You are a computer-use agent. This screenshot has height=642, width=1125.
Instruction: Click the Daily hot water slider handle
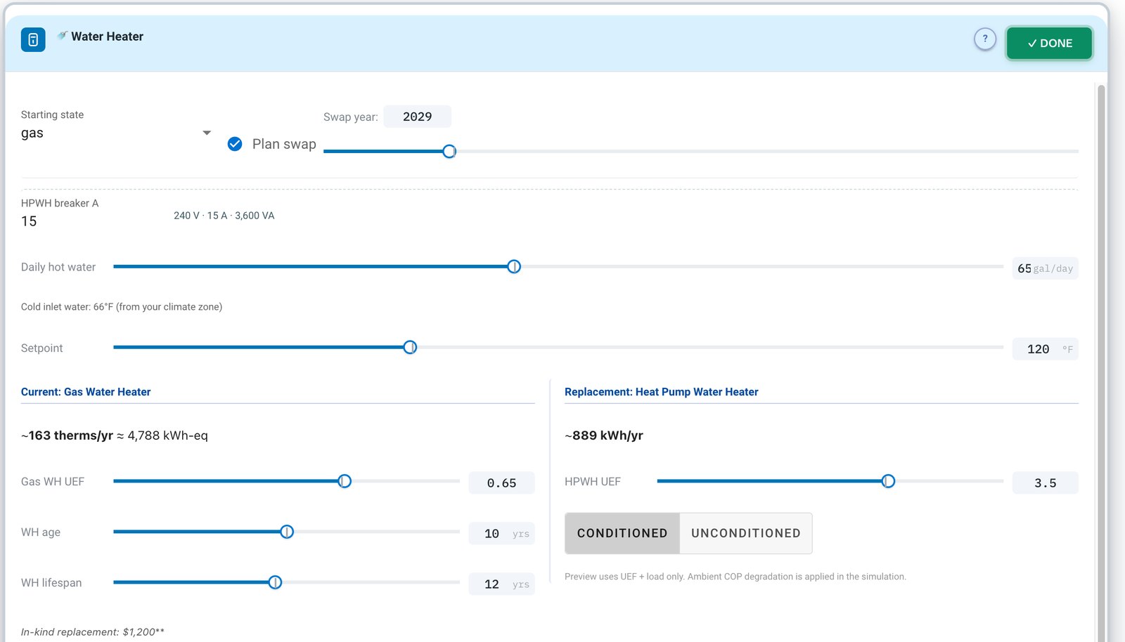(514, 266)
